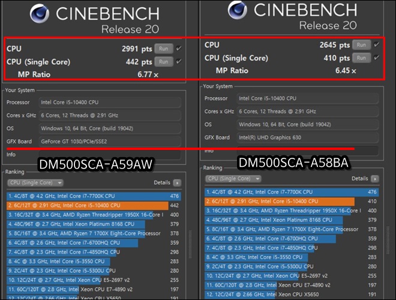The width and height of the screenshot is (396, 300).
Task: Select i7-7700K ranking row in left window
Action: 94,196
